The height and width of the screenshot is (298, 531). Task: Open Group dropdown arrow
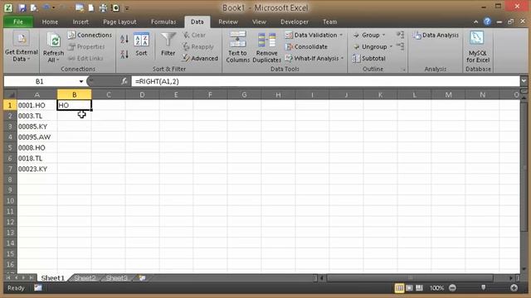[383, 35]
